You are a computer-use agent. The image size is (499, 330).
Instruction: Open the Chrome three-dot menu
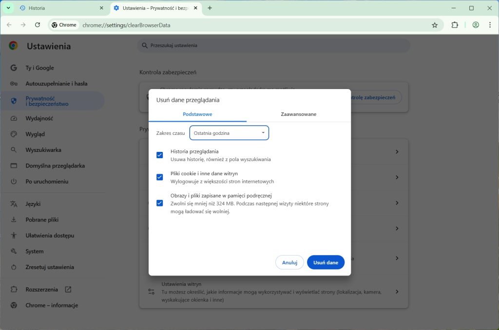[x=490, y=25]
